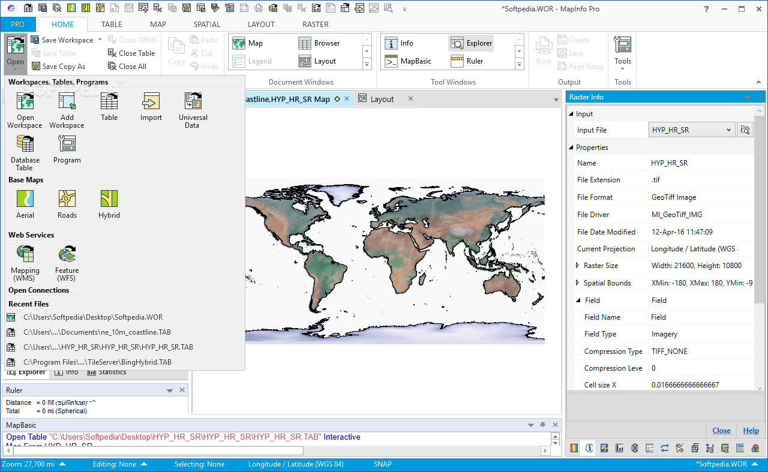Click the Open Workspace icon

pyautogui.click(x=25, y=102)
